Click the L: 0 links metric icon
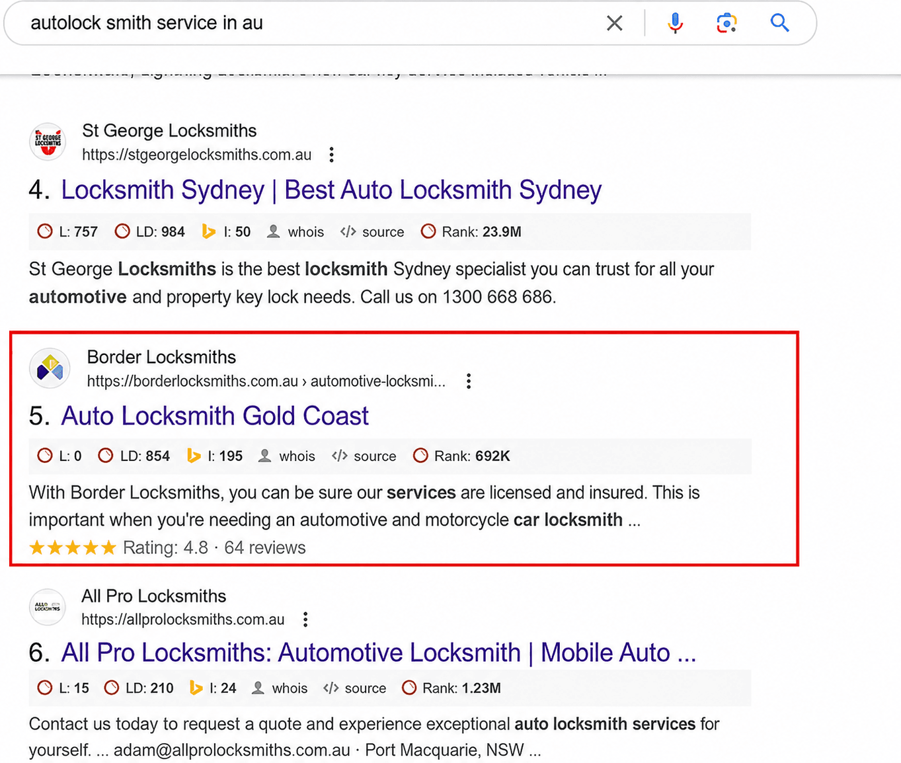Viewport: 901px width, 763px height. coord(45,456)
